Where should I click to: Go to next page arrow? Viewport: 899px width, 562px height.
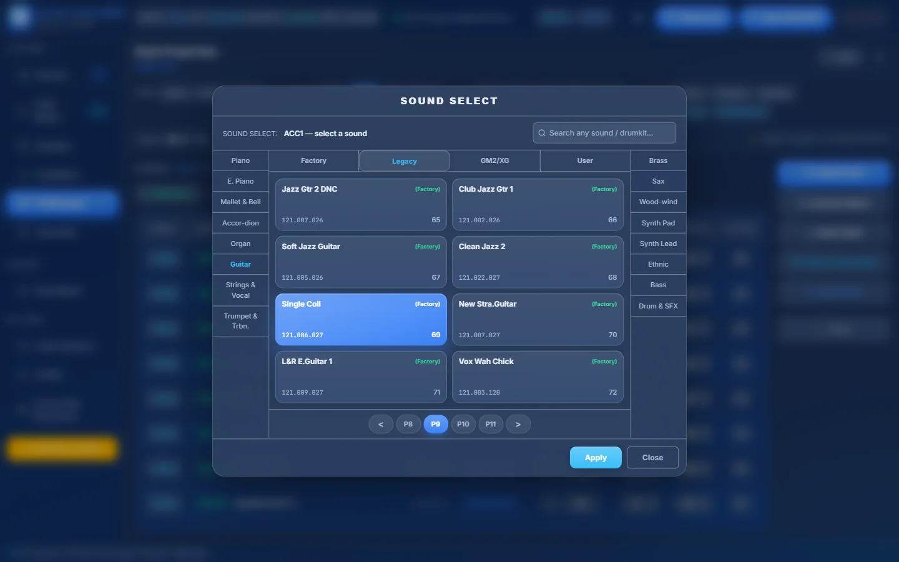(518, 424)
